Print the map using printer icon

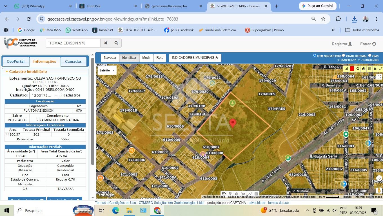point(364,69)
